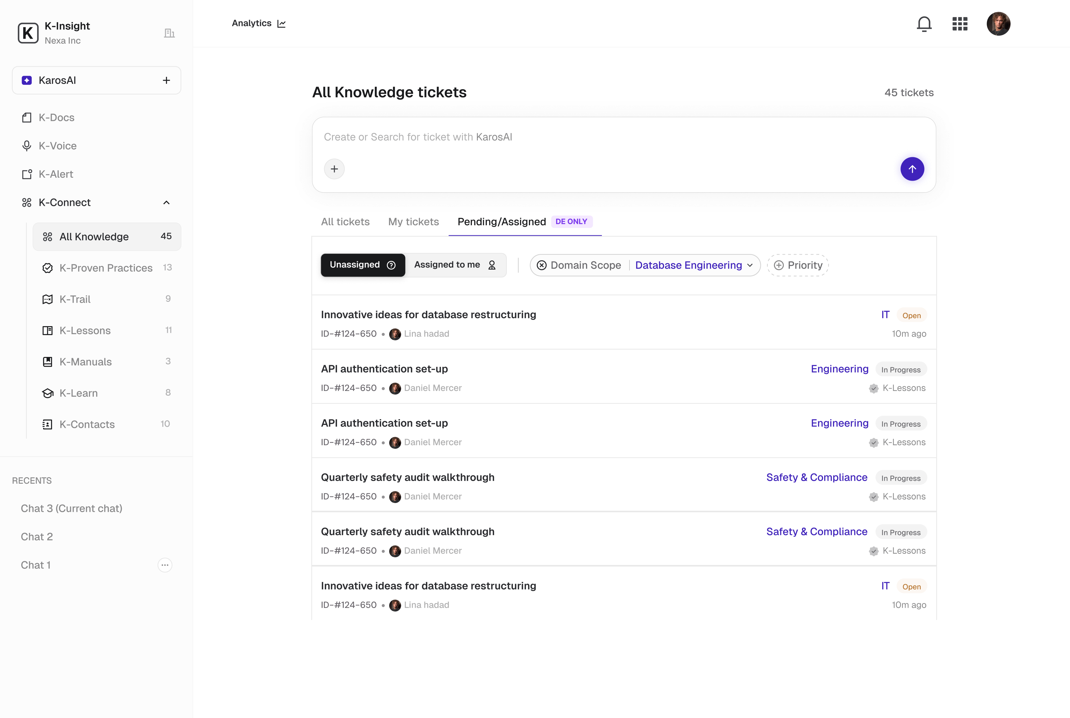Viewport: 1070px width, 718px height.
Task: Toggle the Unassigned filter
Action: pyautogui.click(x=363, y=265)
